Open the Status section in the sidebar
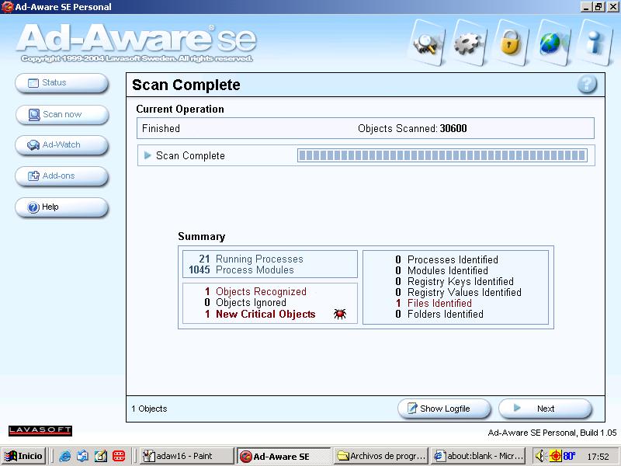621x466 pixels. [62, 83]
